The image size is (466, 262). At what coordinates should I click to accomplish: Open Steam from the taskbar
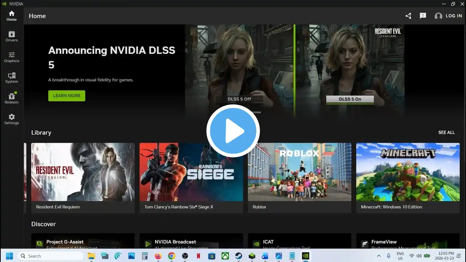(238, 256)
